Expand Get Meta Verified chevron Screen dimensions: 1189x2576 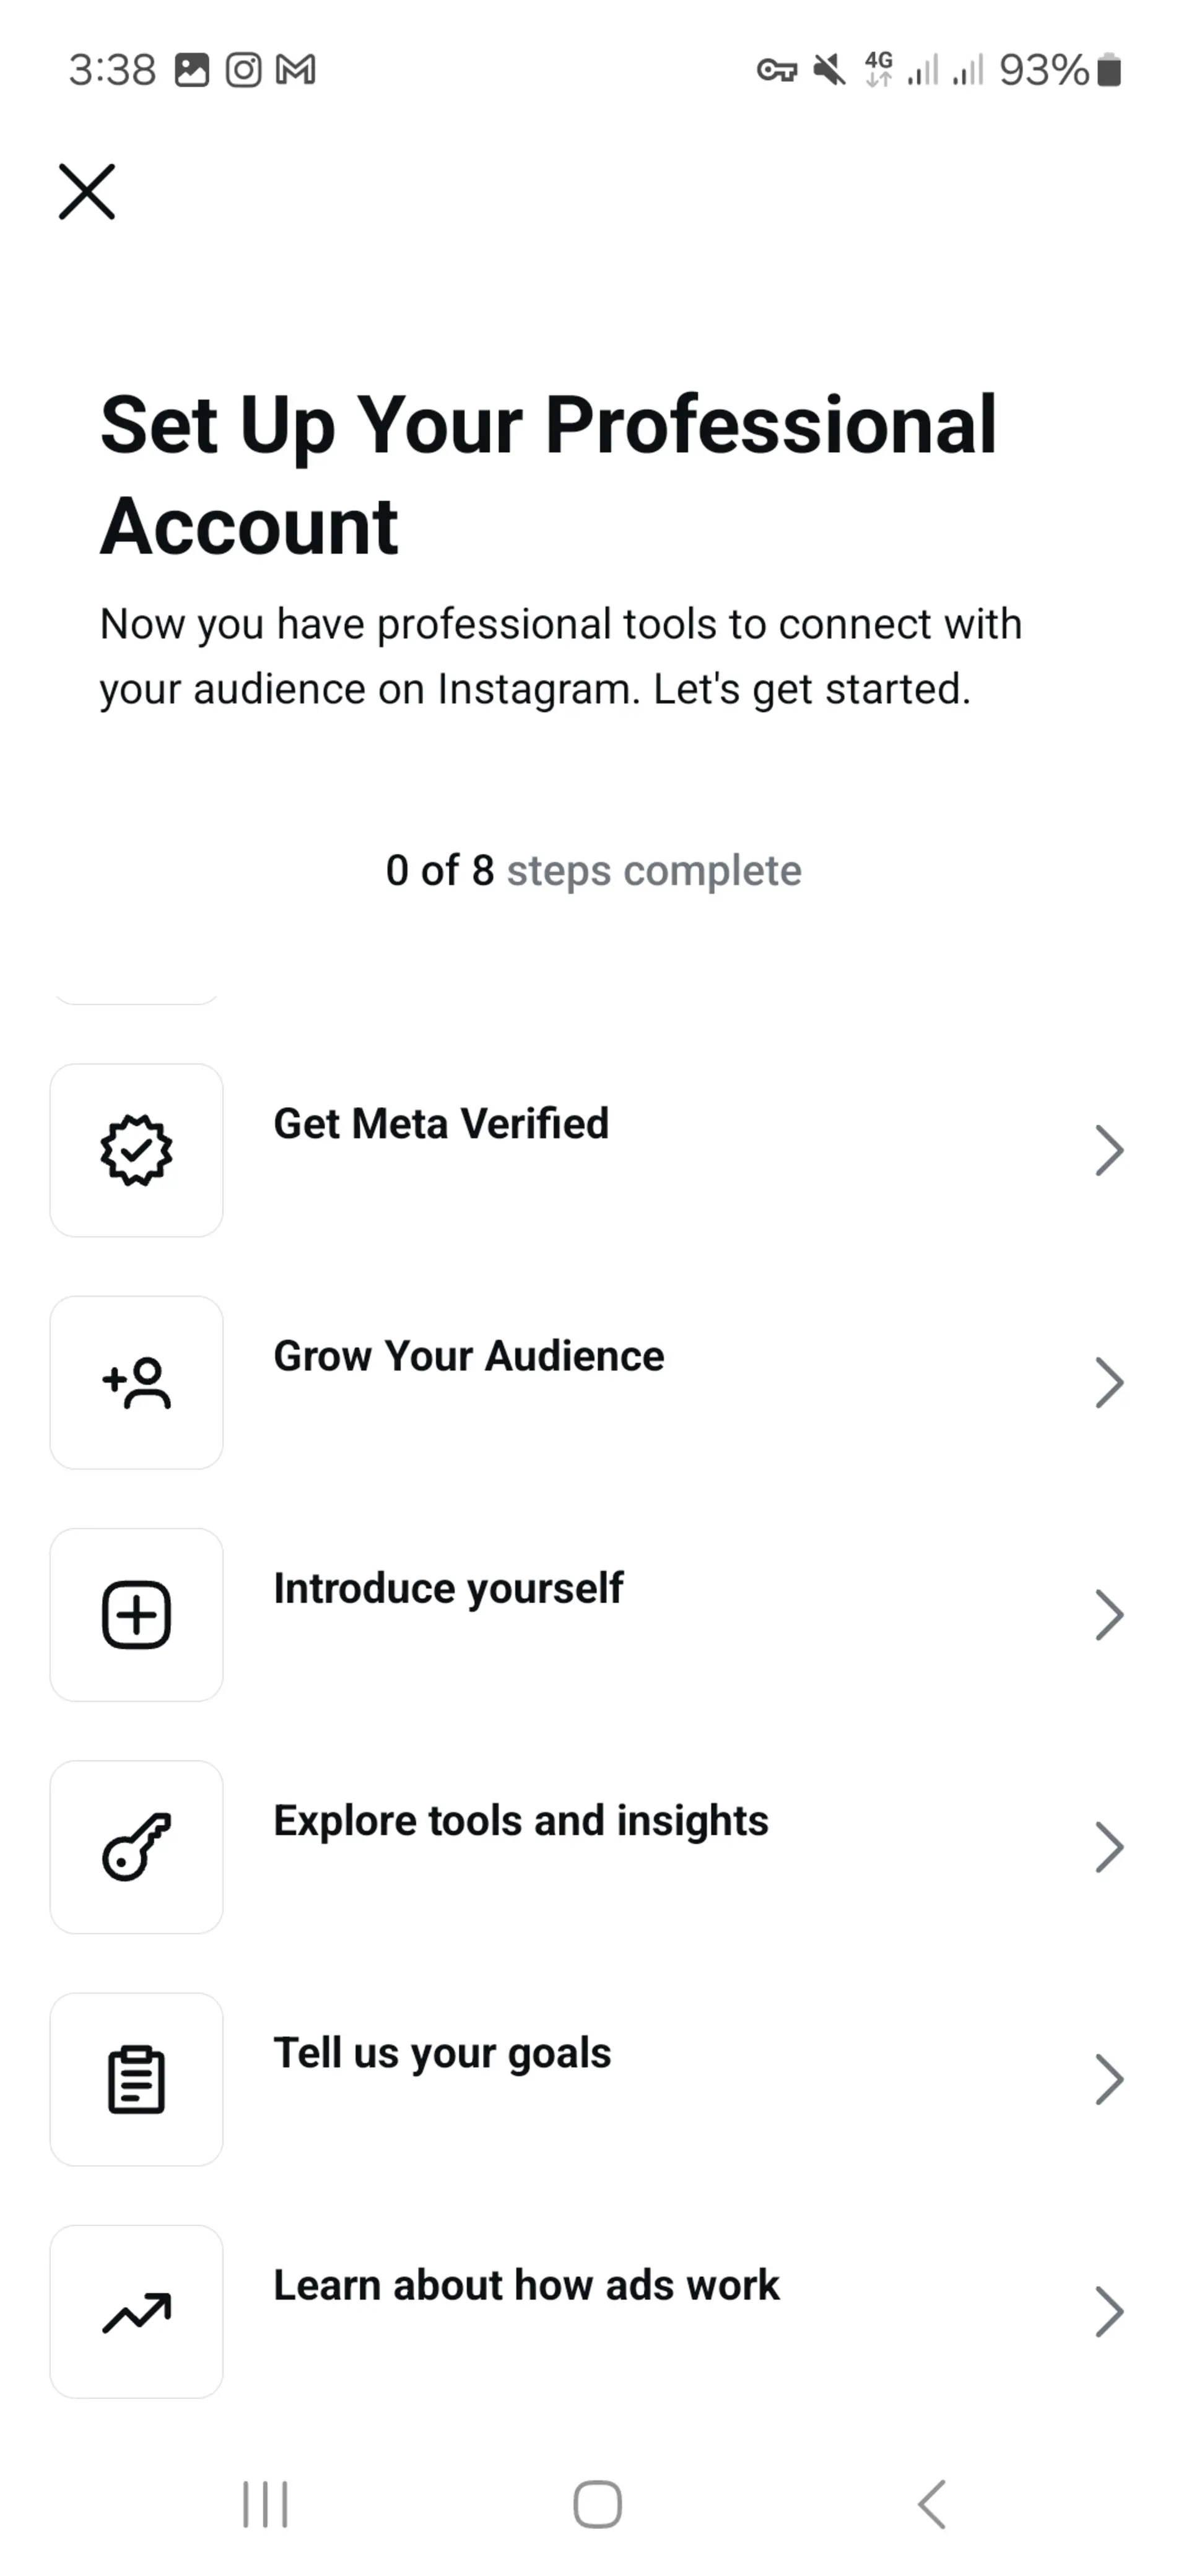pyautogui.click(x=1109, y=1150)
